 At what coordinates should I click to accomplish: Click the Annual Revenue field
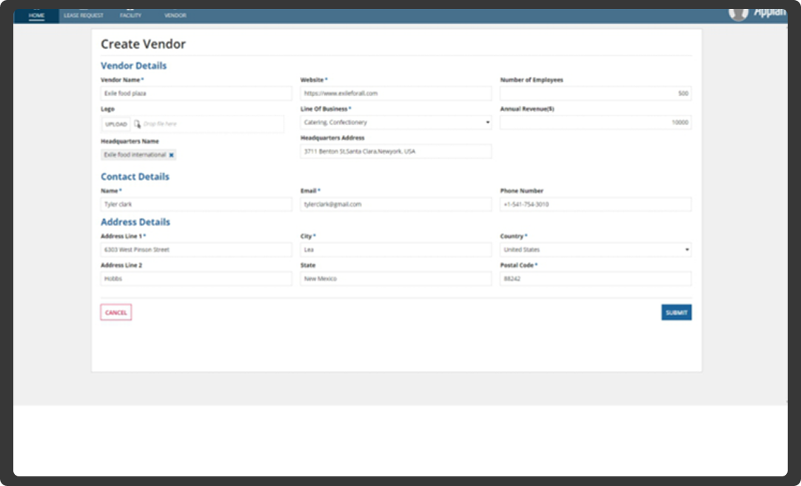point(595,122)
